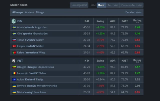
Task: Open the Mirage map tab
Action: pyautogui.click(x=40, y=12)
